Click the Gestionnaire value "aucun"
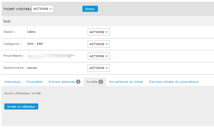 pos(32,68)
